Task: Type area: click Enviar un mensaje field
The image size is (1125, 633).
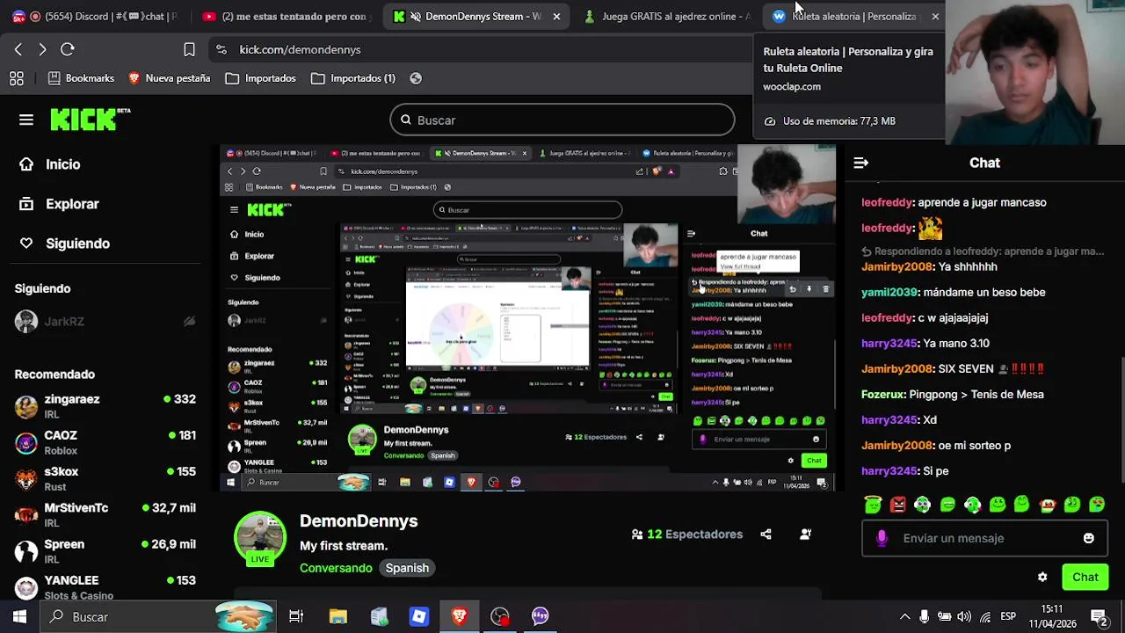Action: click(x=983, y=538)
